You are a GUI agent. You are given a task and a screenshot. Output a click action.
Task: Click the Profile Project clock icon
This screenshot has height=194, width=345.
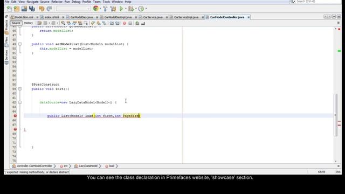[141, 9]
